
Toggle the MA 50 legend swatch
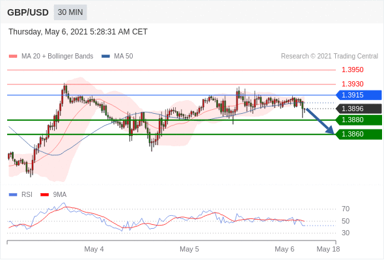click(x=105, y=57)
